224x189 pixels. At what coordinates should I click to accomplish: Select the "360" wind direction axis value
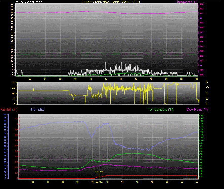pos(13,83)
